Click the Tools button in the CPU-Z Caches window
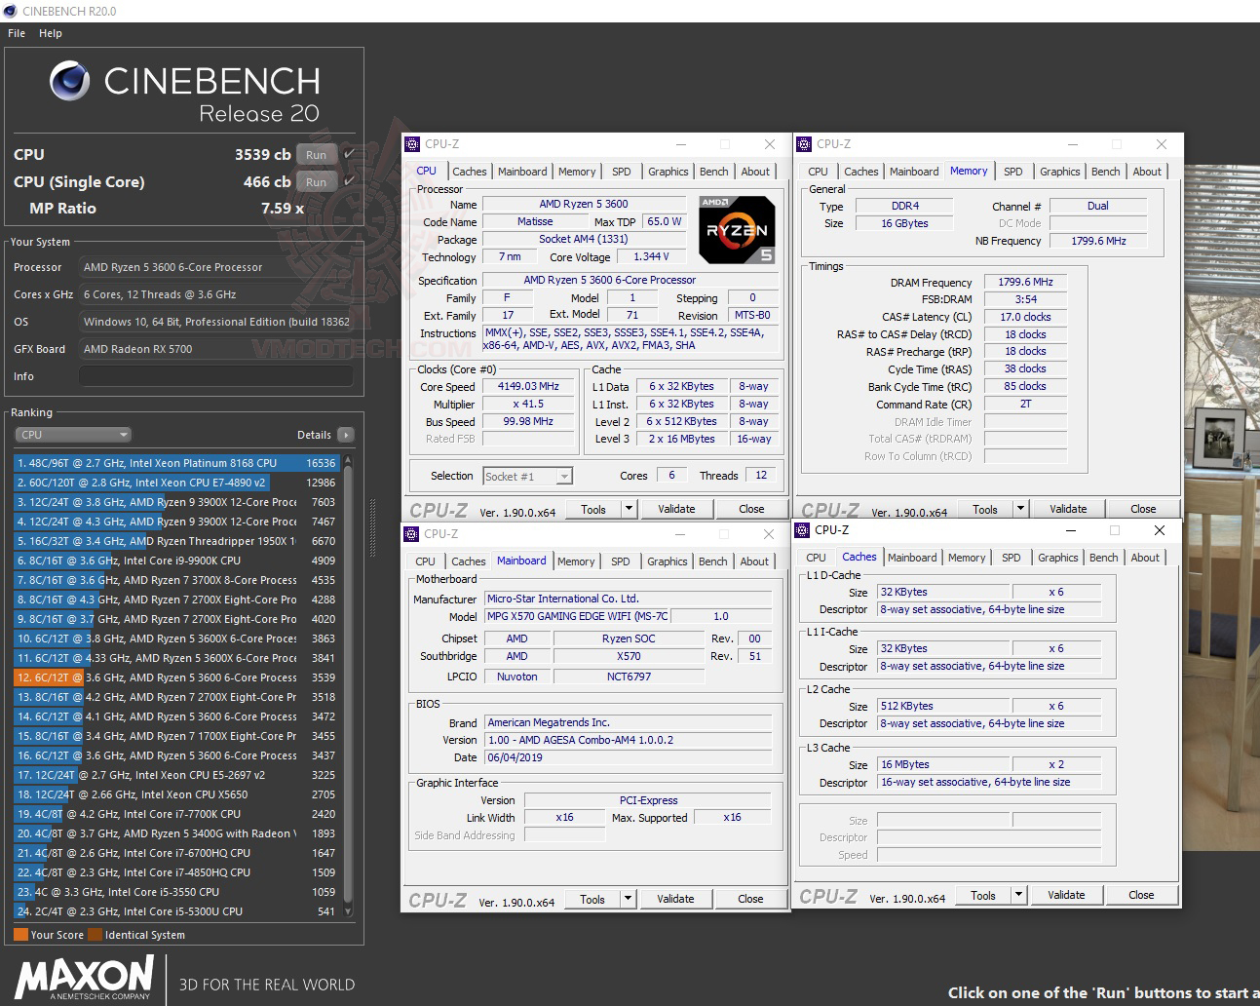Viewport: 1260px width, 1006px height. pos(983,895)
